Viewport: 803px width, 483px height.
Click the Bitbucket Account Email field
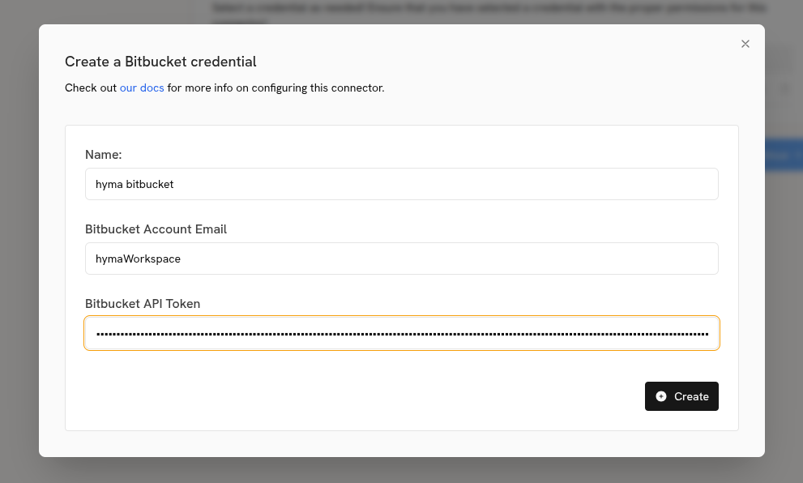click(x=401, y=259)
